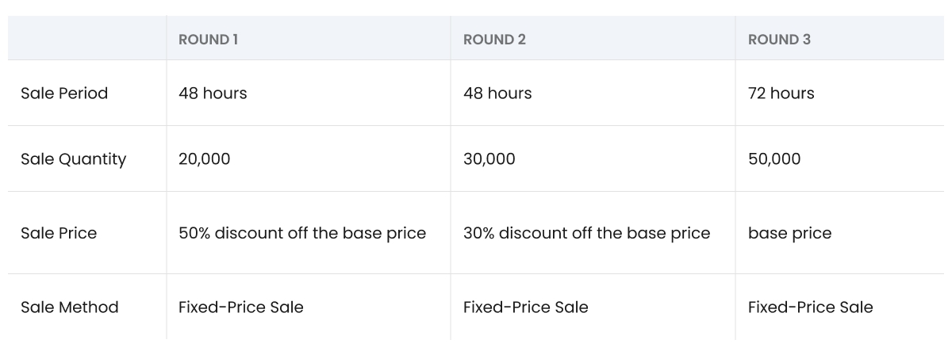Click the 72 hours cell
952x355 pixels.
point(781,94)
